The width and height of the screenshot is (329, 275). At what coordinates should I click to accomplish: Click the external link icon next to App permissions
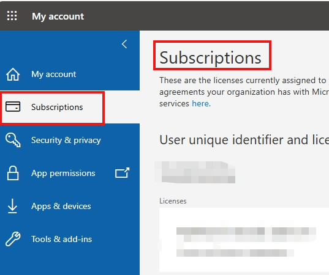coord(123,173)
